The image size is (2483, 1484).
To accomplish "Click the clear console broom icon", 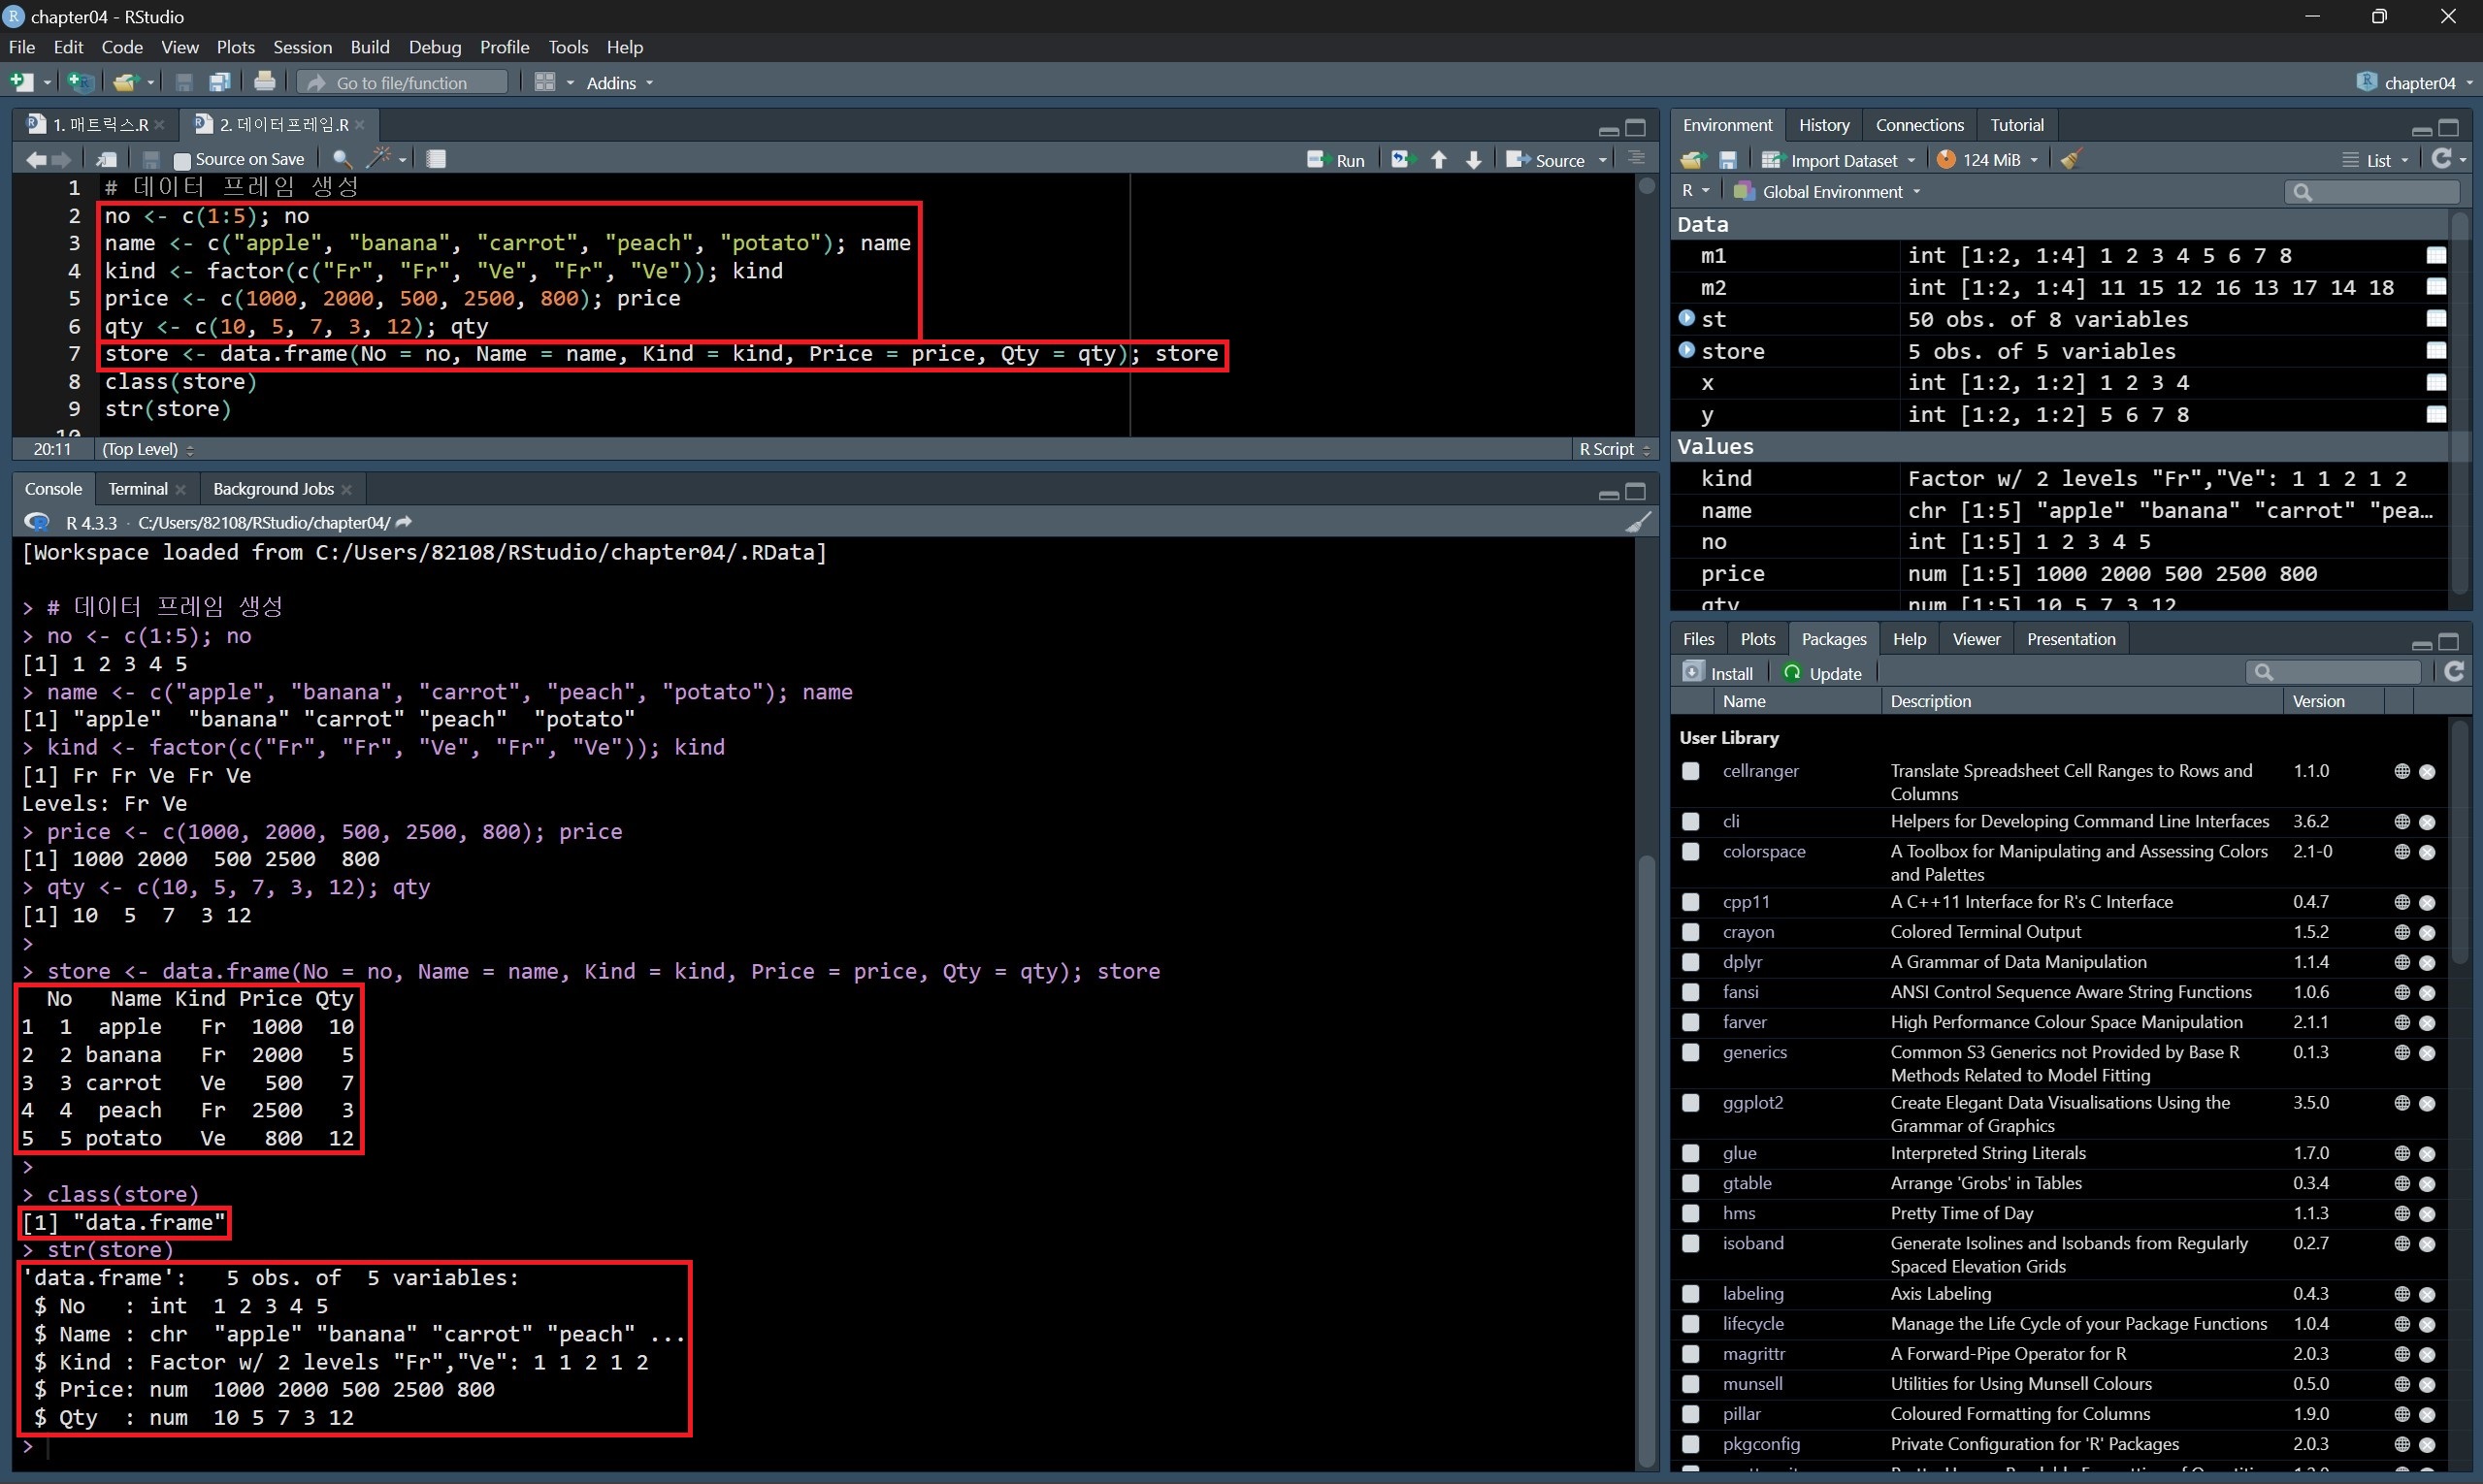I will coord(1638,522).
